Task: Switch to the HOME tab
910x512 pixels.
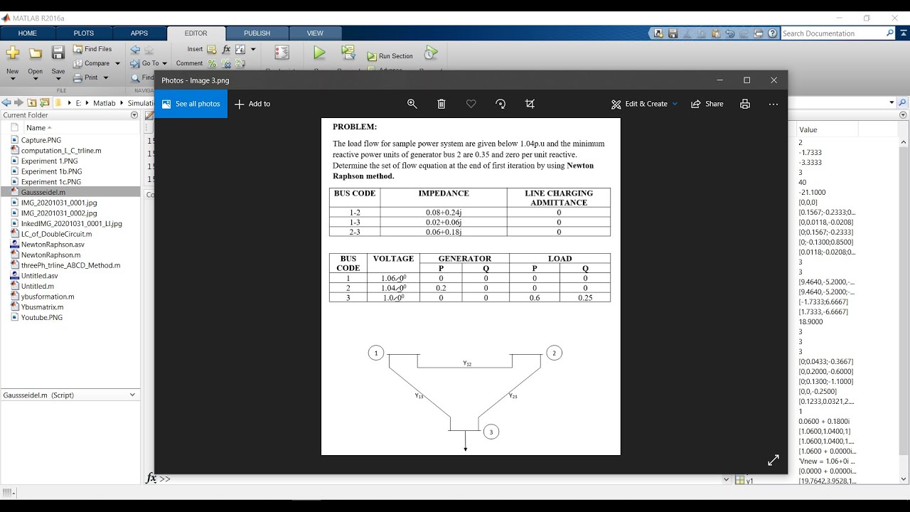Action: (28, 33)
